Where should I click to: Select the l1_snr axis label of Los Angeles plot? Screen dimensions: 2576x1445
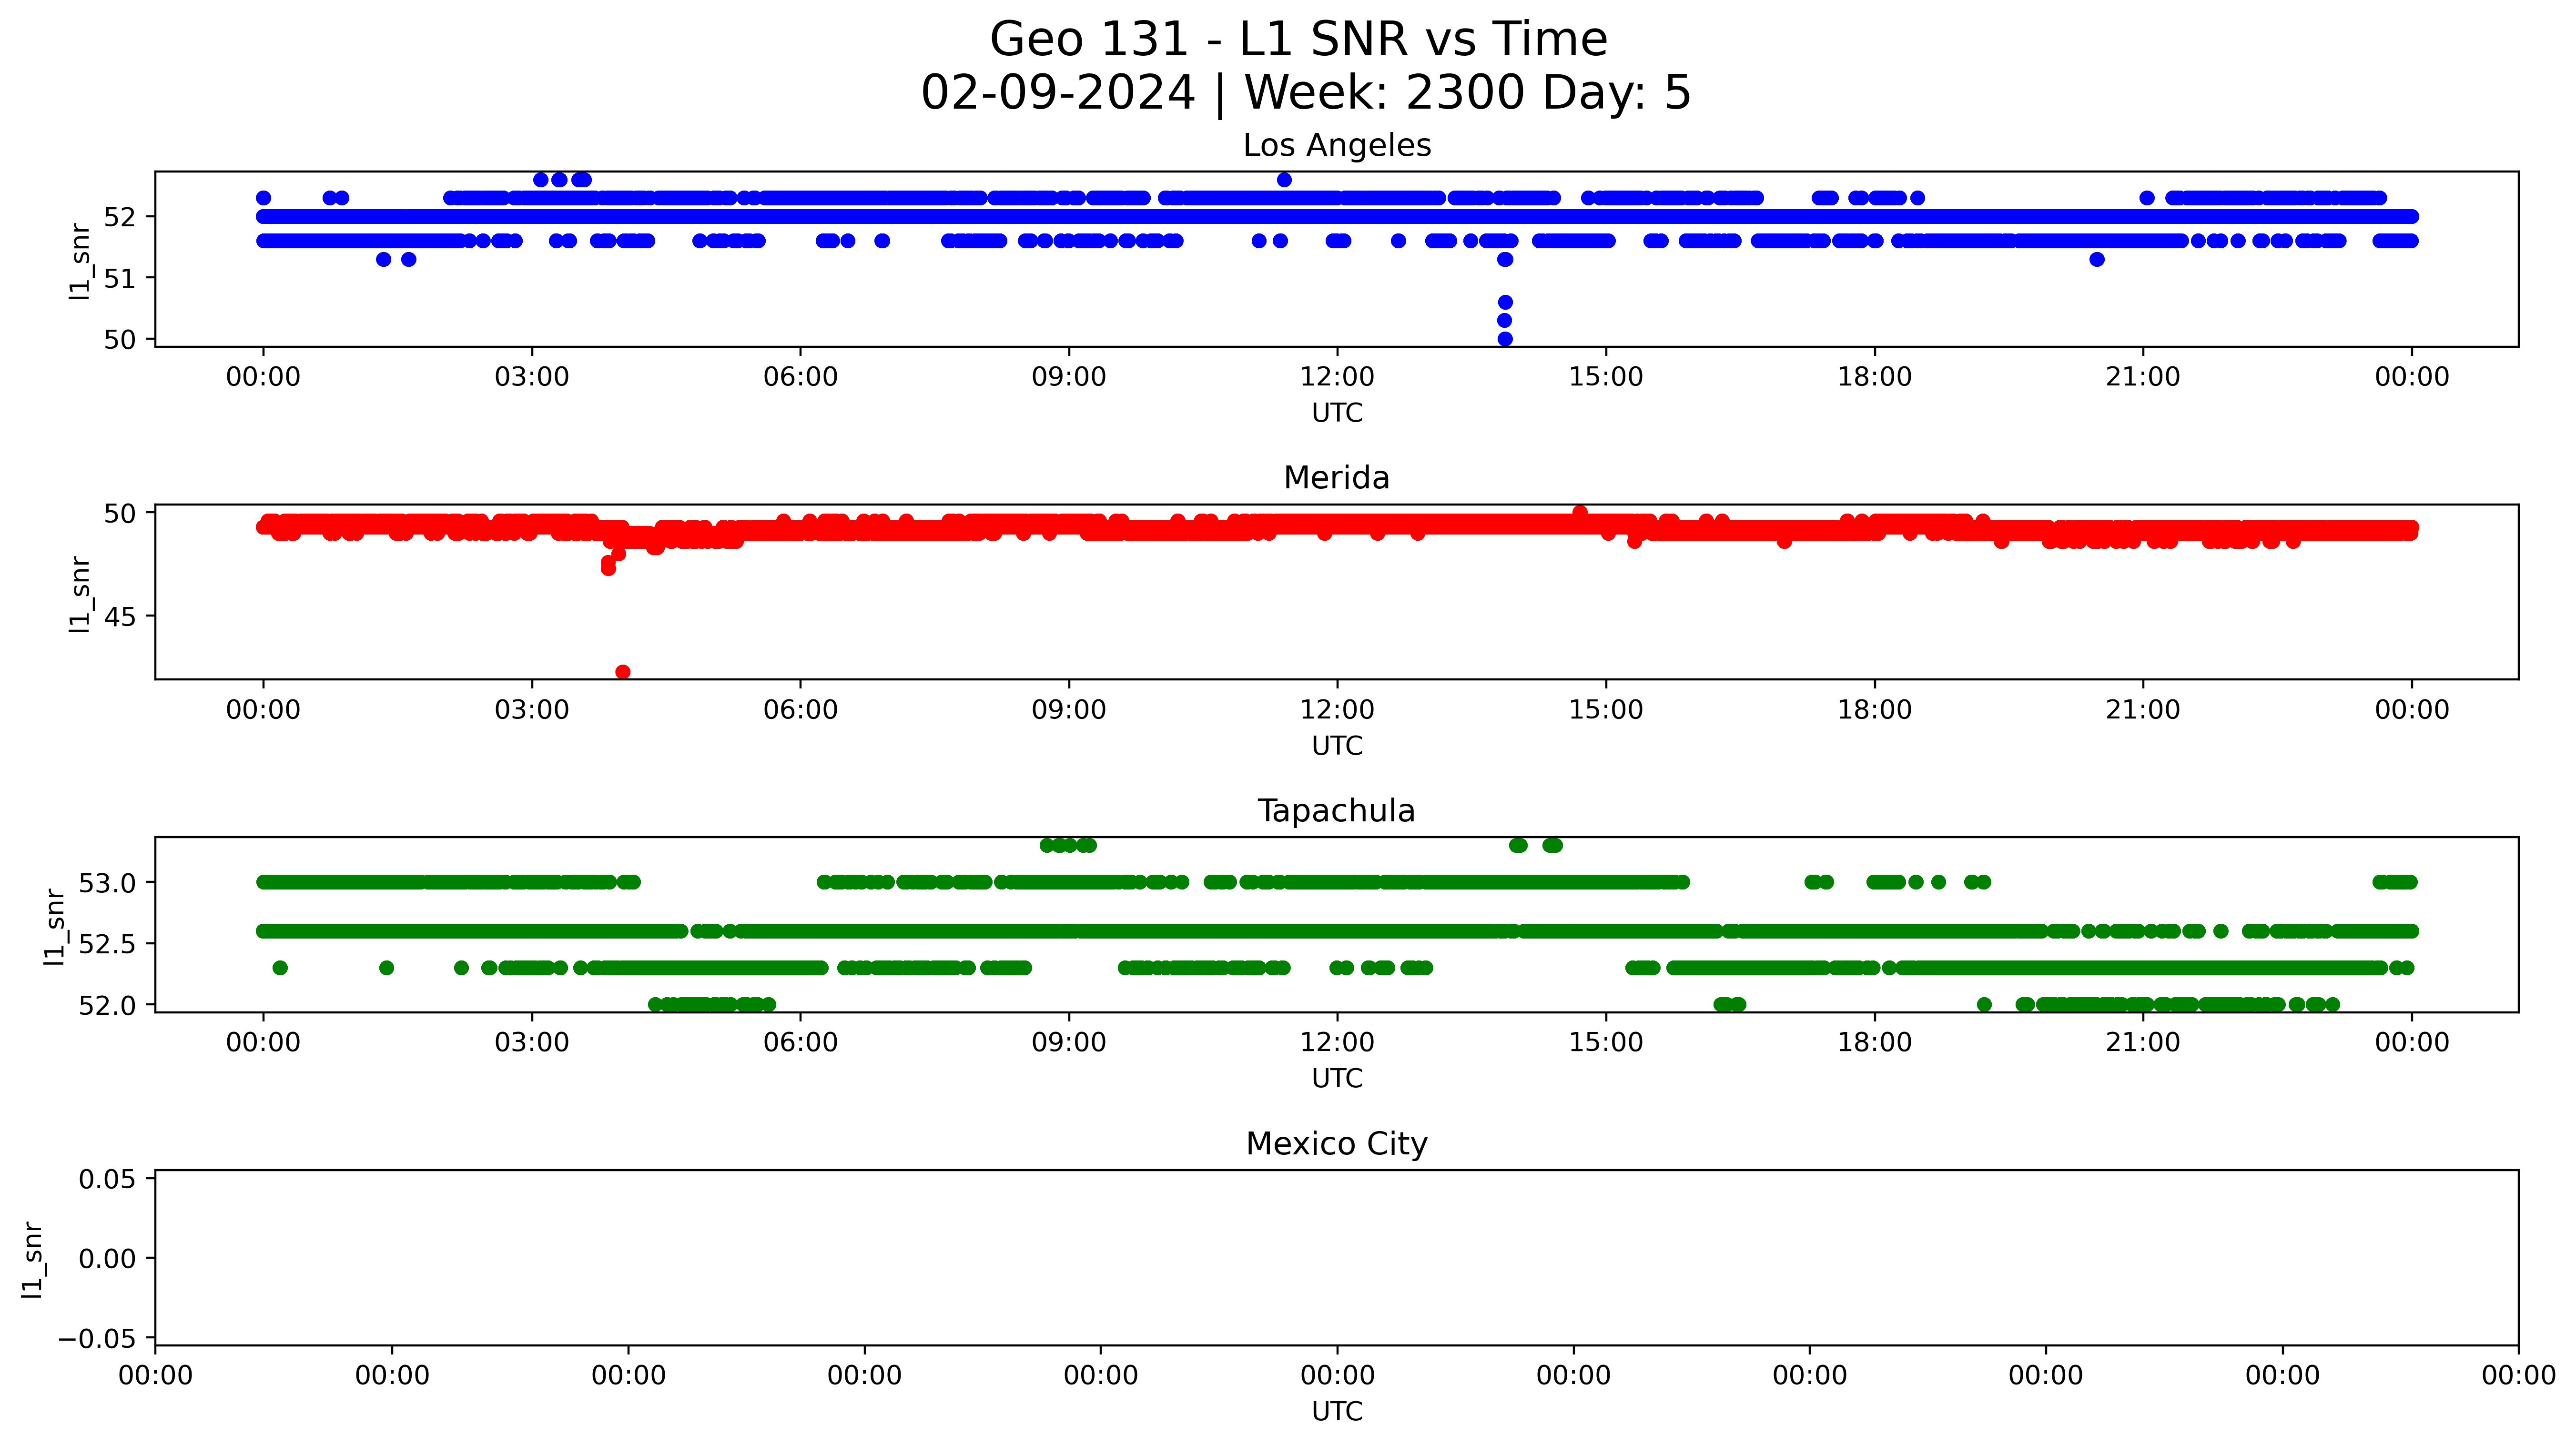[80, 261]
